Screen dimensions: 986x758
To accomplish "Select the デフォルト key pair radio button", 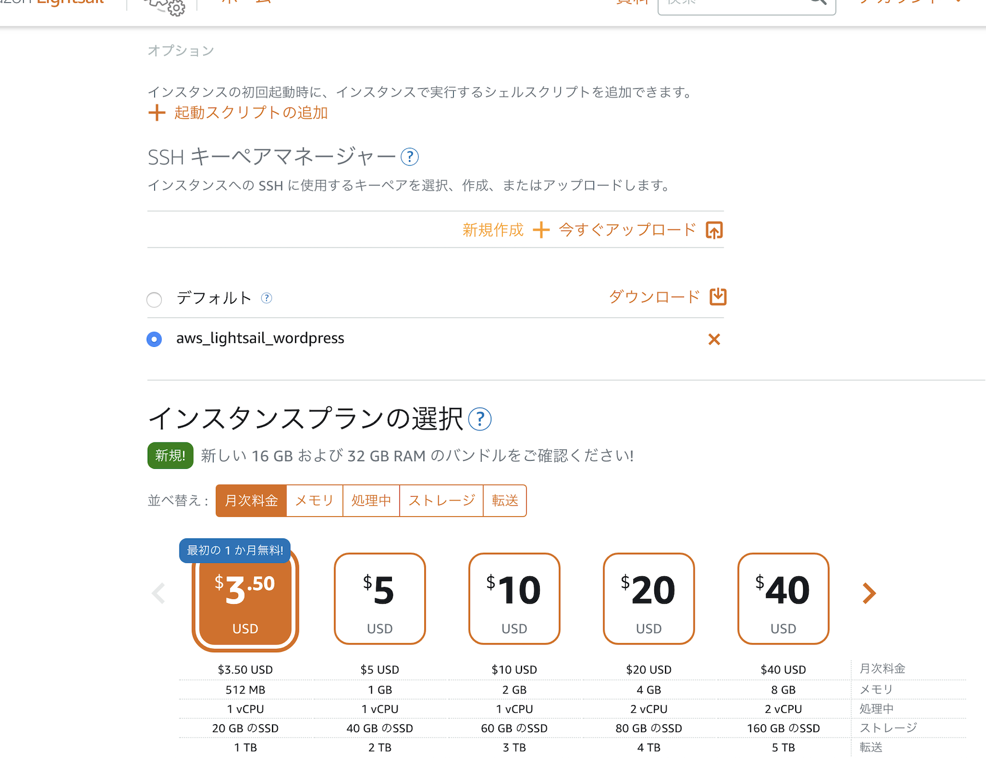I will [154, 299].
